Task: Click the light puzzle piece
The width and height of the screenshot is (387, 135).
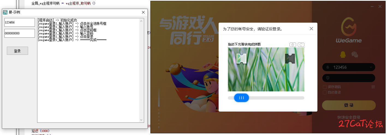Action: 242,59
